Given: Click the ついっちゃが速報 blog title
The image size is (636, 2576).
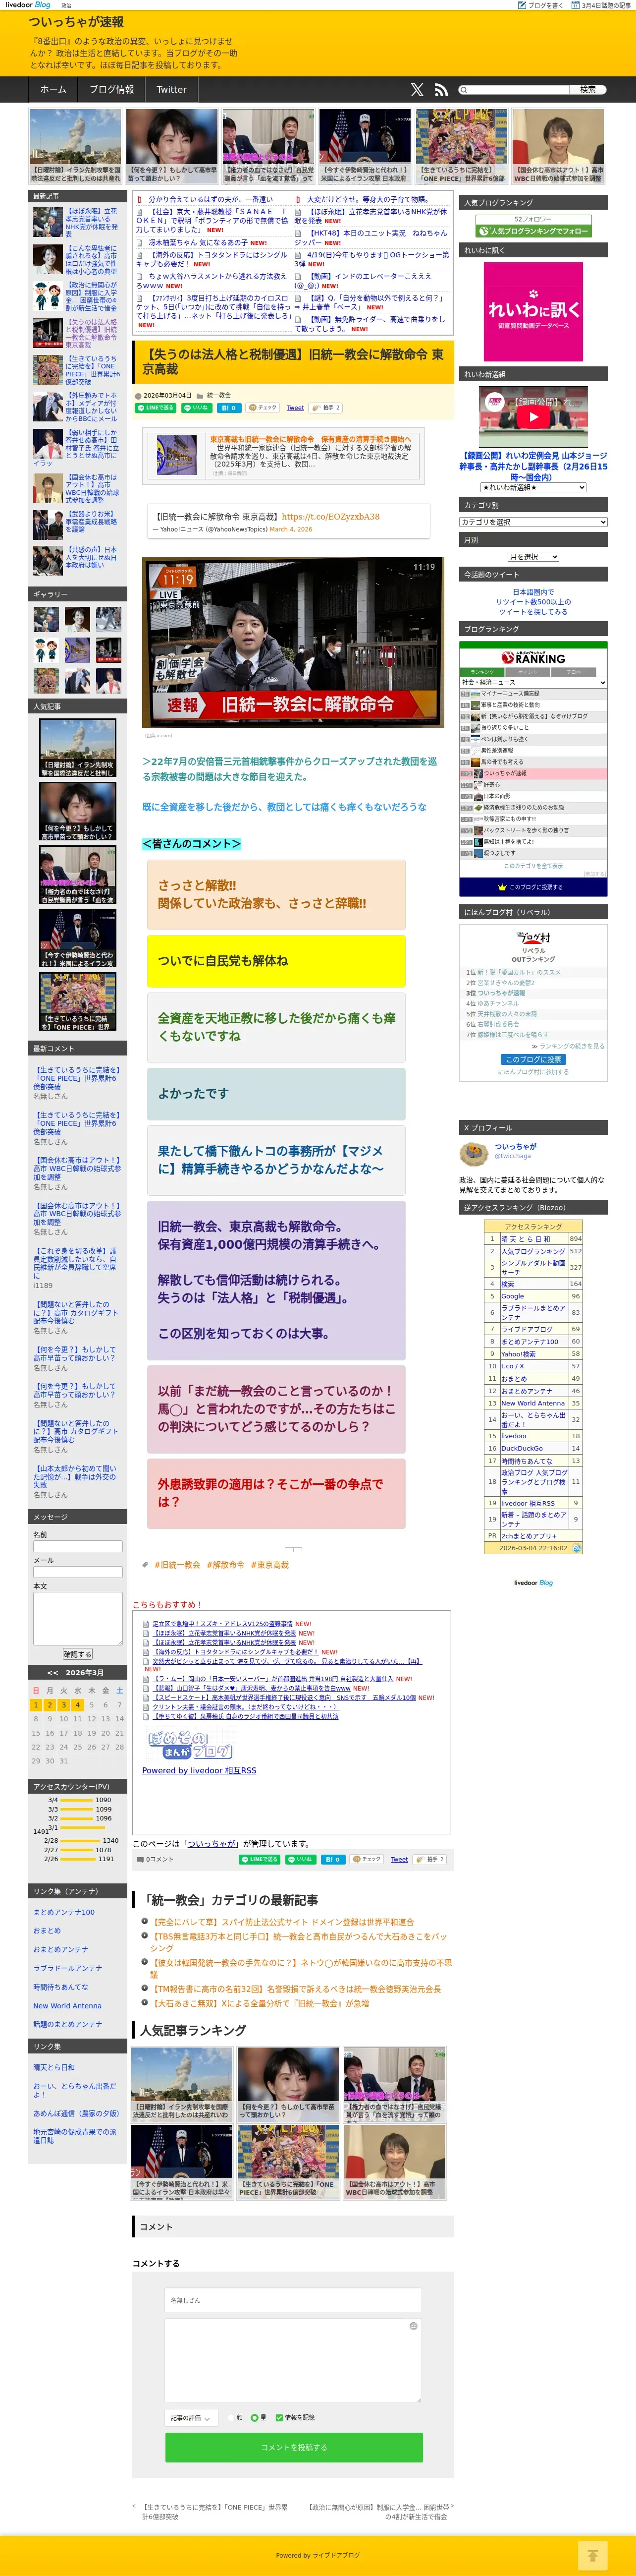Looking at the screenshot, I should click(76, 21).
